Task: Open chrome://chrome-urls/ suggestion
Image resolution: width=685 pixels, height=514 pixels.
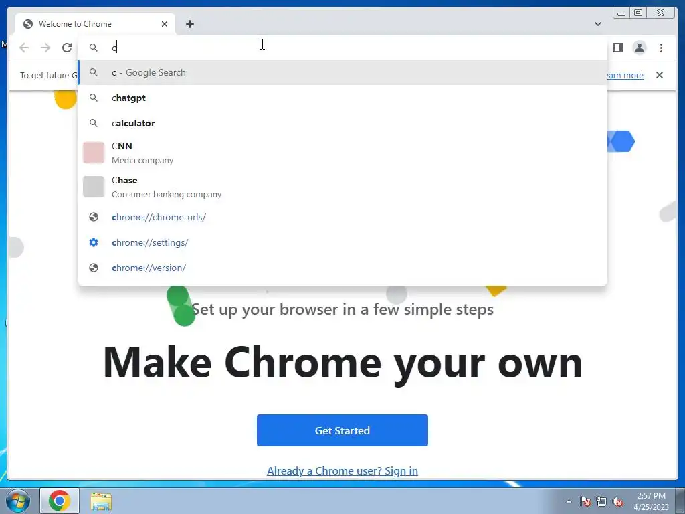Action: pyautogui.click(x=342, y=217)
